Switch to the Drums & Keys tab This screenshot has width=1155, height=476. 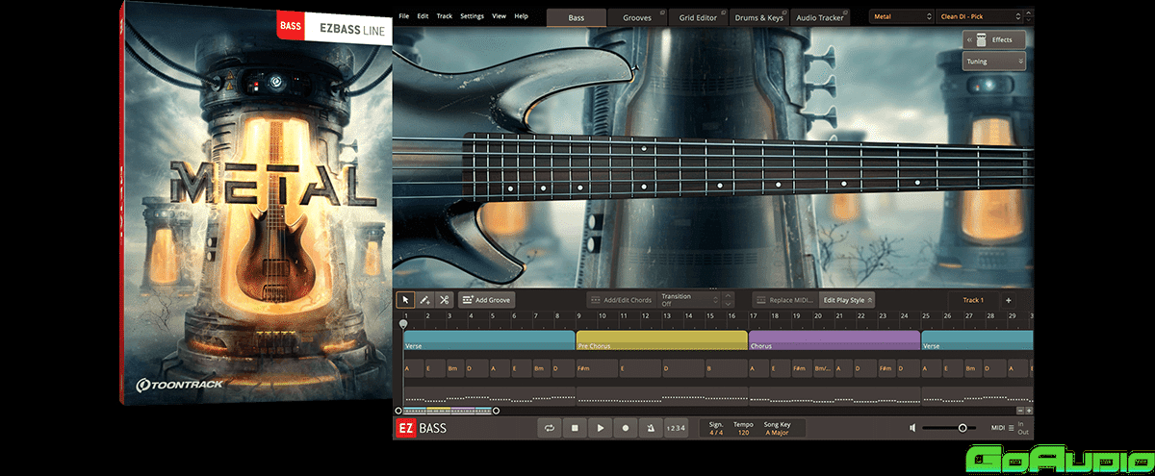pyautogui.click(x=760, y=17)
